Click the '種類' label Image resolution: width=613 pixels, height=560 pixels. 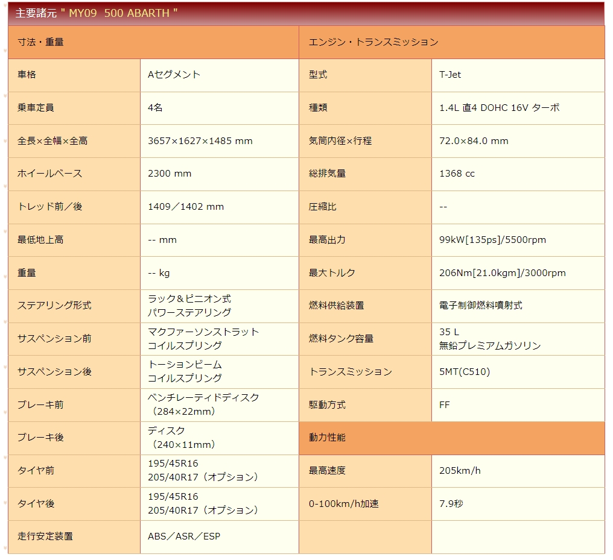coord(318,108)
